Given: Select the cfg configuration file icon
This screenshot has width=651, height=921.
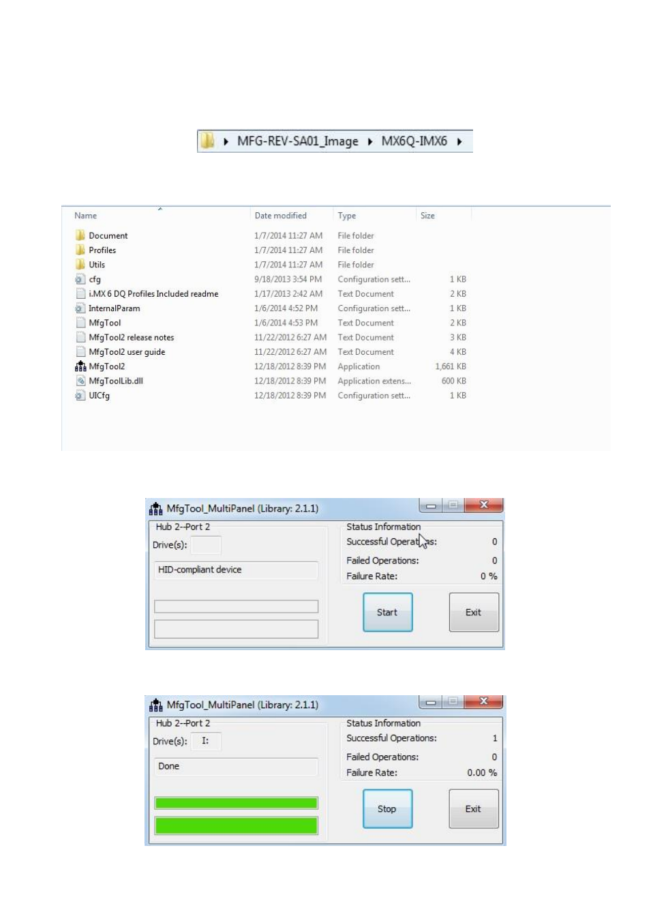Looking at the screenshot, I should point(80,279).
